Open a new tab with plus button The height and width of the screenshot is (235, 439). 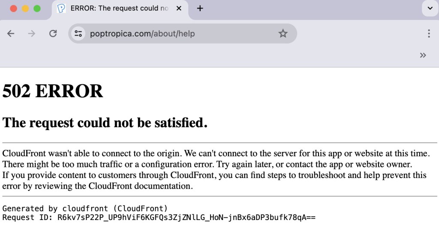(200, 9)
